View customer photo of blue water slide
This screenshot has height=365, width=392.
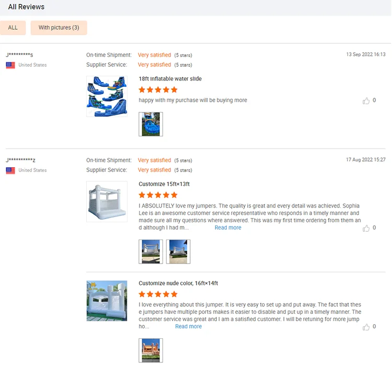click(151, 124)
